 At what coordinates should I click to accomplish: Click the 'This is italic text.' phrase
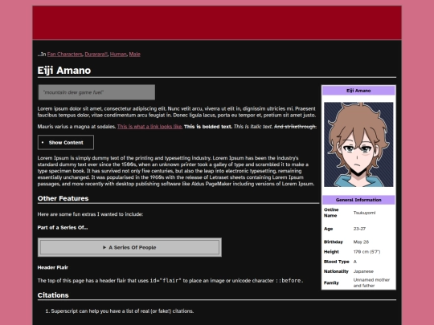pos(253,127)
